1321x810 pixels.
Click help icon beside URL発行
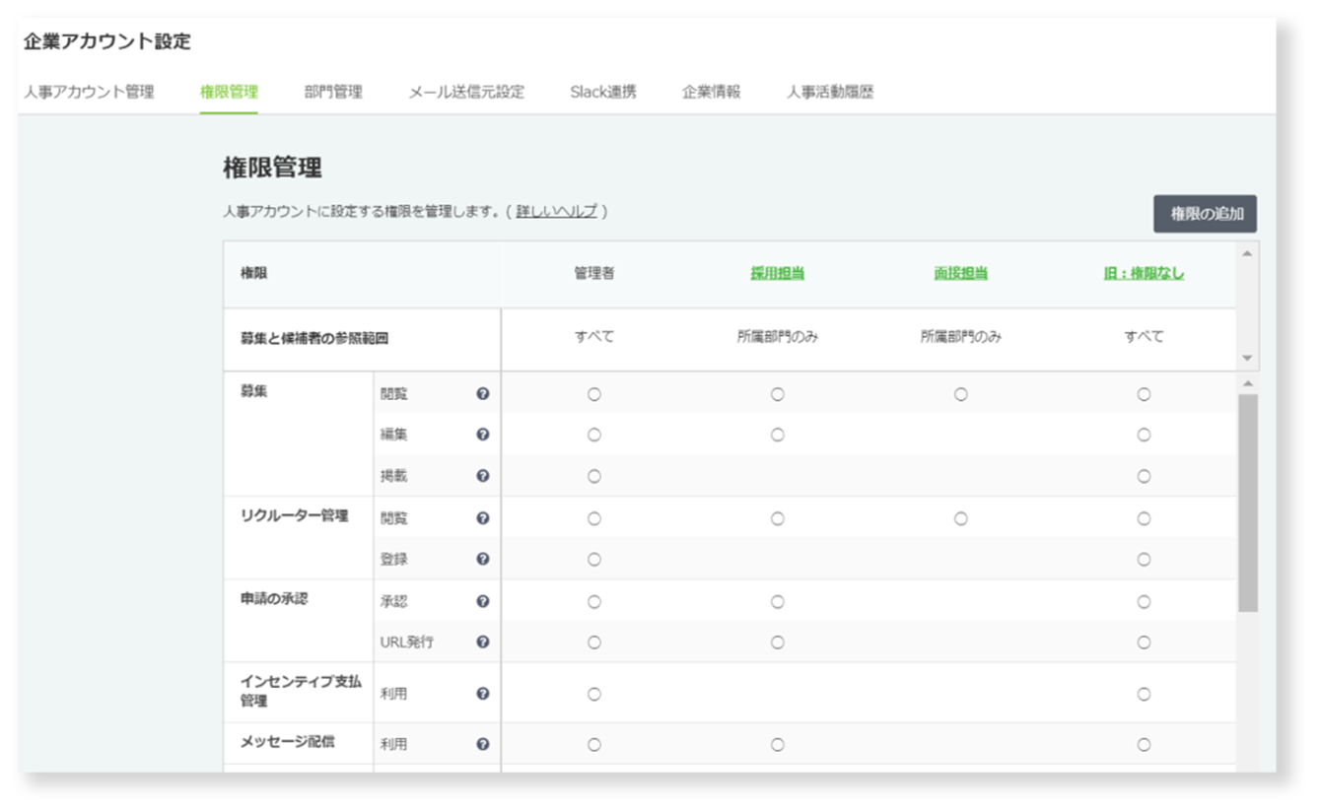pyautogui.click(x=483, y=641)
